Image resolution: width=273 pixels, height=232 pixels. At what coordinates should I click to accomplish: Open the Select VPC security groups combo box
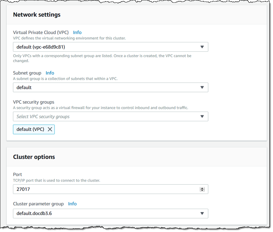click(106, 116)
